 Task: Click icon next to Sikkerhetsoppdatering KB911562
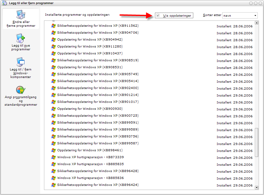[53, 26]
